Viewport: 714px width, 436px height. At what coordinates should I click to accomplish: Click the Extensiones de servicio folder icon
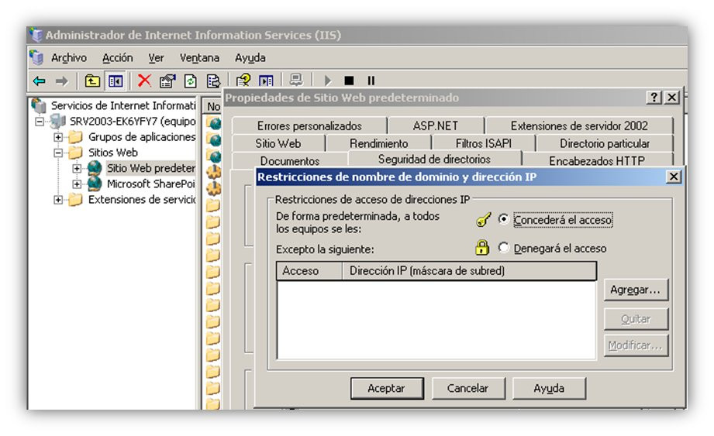point(75,200)
